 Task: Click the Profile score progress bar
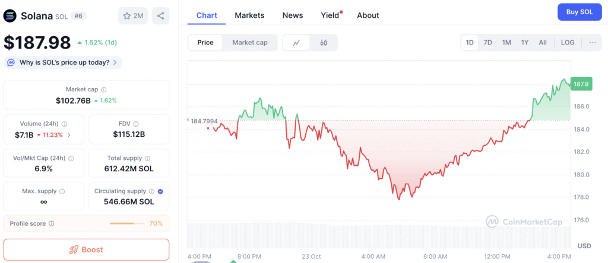pyautogui.click(x=126, y=223)
